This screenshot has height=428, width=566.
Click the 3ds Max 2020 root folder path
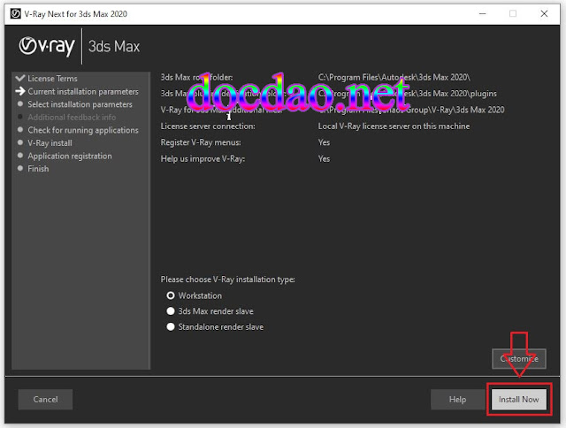click(x=394, y=77)
